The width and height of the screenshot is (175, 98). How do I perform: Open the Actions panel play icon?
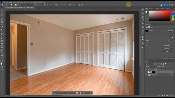pyautogui.click(x=143, y=40)
